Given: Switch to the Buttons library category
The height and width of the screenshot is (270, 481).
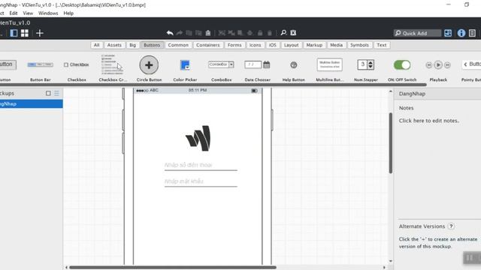Looking at the screenshot, I should coord(152,45).
